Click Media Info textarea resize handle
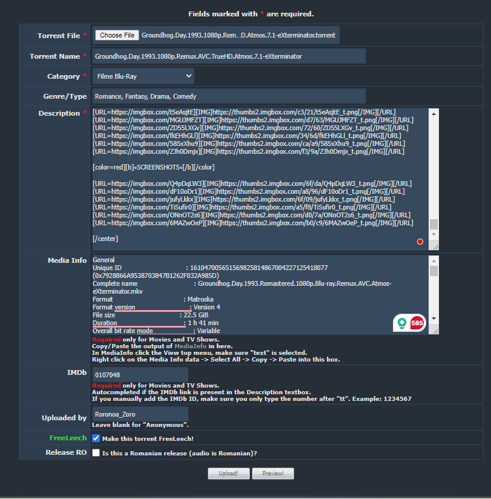Image resolution: width=491 pixels, height=499 pixels. [434, 331]
